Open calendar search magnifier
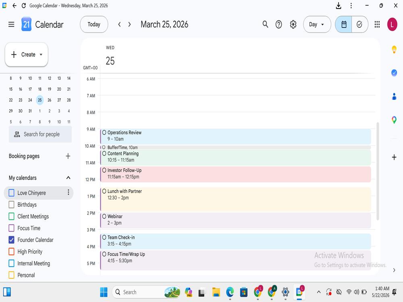 (265, 25)
